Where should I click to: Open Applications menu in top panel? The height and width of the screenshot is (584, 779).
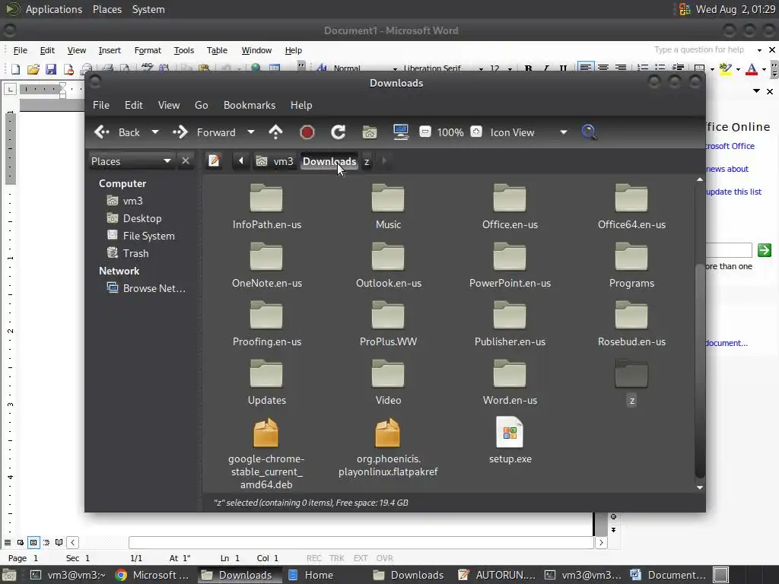pos(54,9)
